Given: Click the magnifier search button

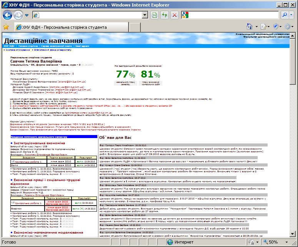Looking at the screenshot, I should point(285,15).
